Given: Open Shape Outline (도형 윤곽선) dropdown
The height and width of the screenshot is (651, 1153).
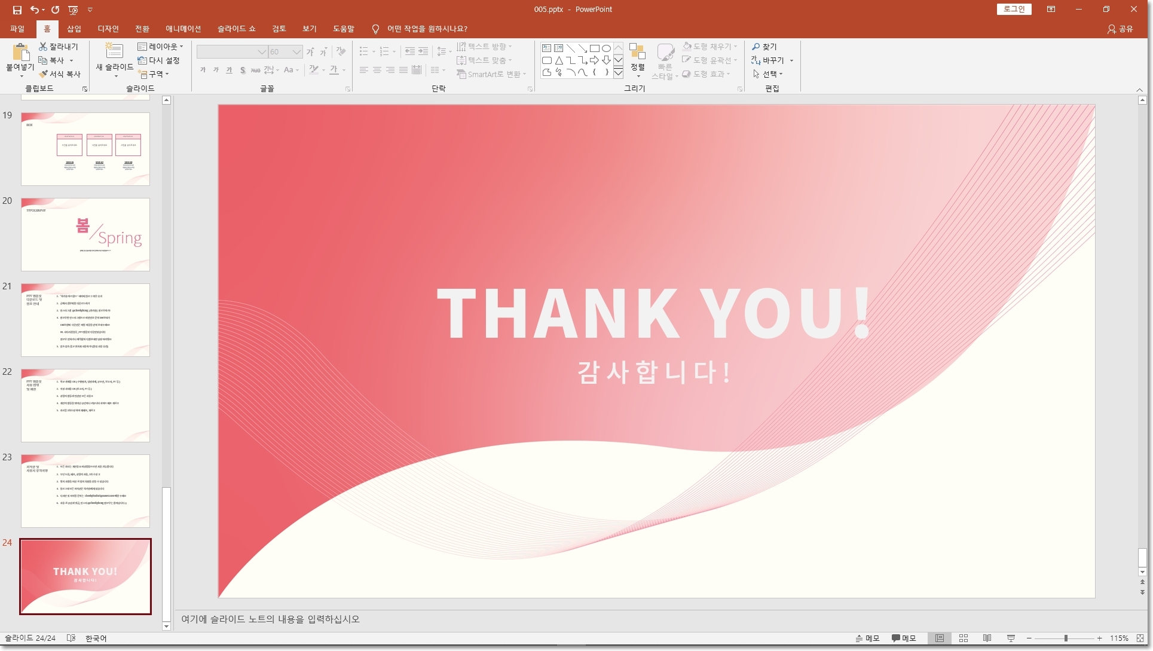Looking at the screenshot, I should tap(710, 60).
